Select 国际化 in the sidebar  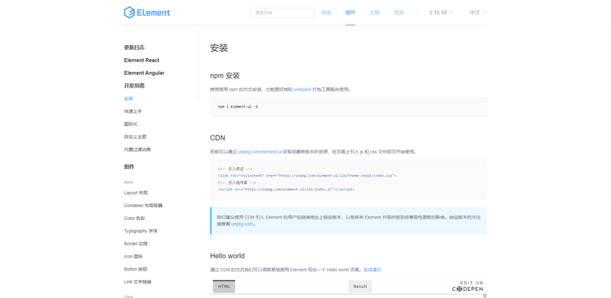(x=131, y=124)
